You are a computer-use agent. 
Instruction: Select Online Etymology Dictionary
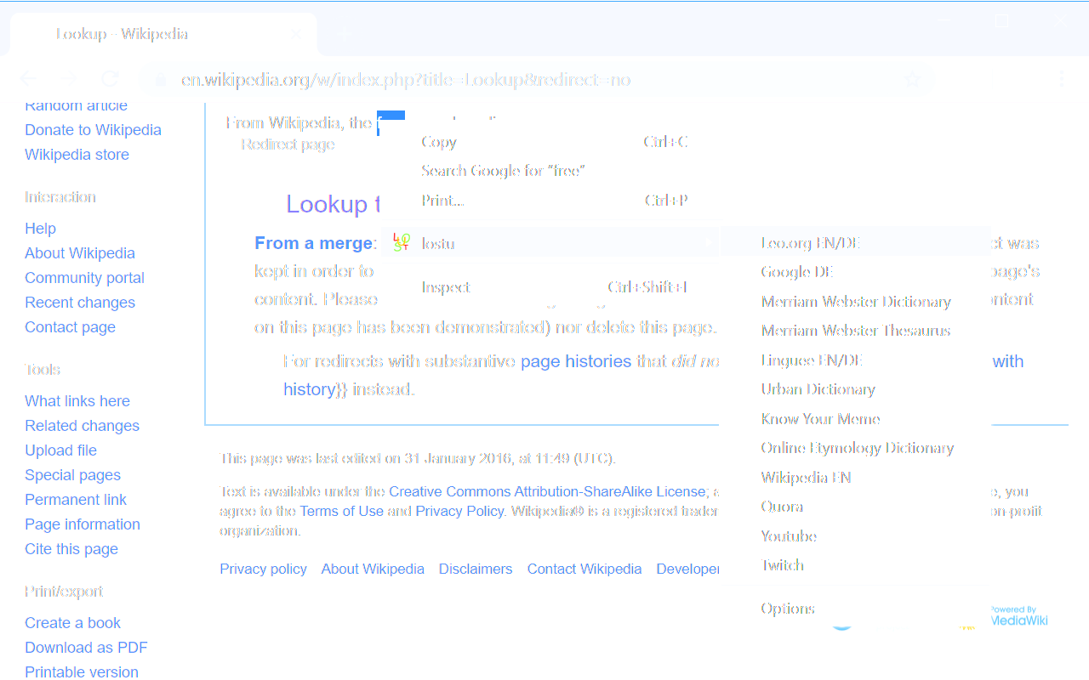point(855,448)
